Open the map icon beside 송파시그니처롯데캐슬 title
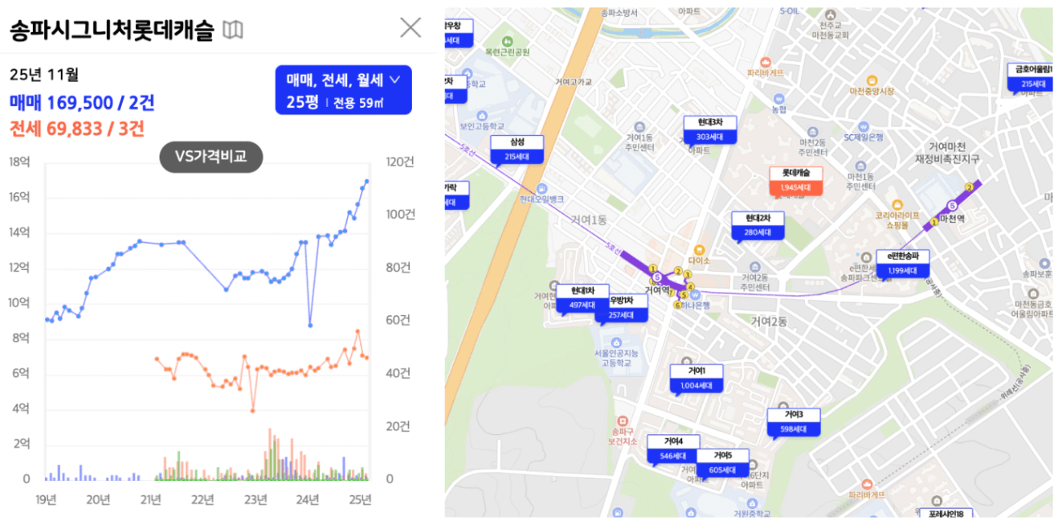This screenshot has width=1062, height=525. tap(233, 30)
